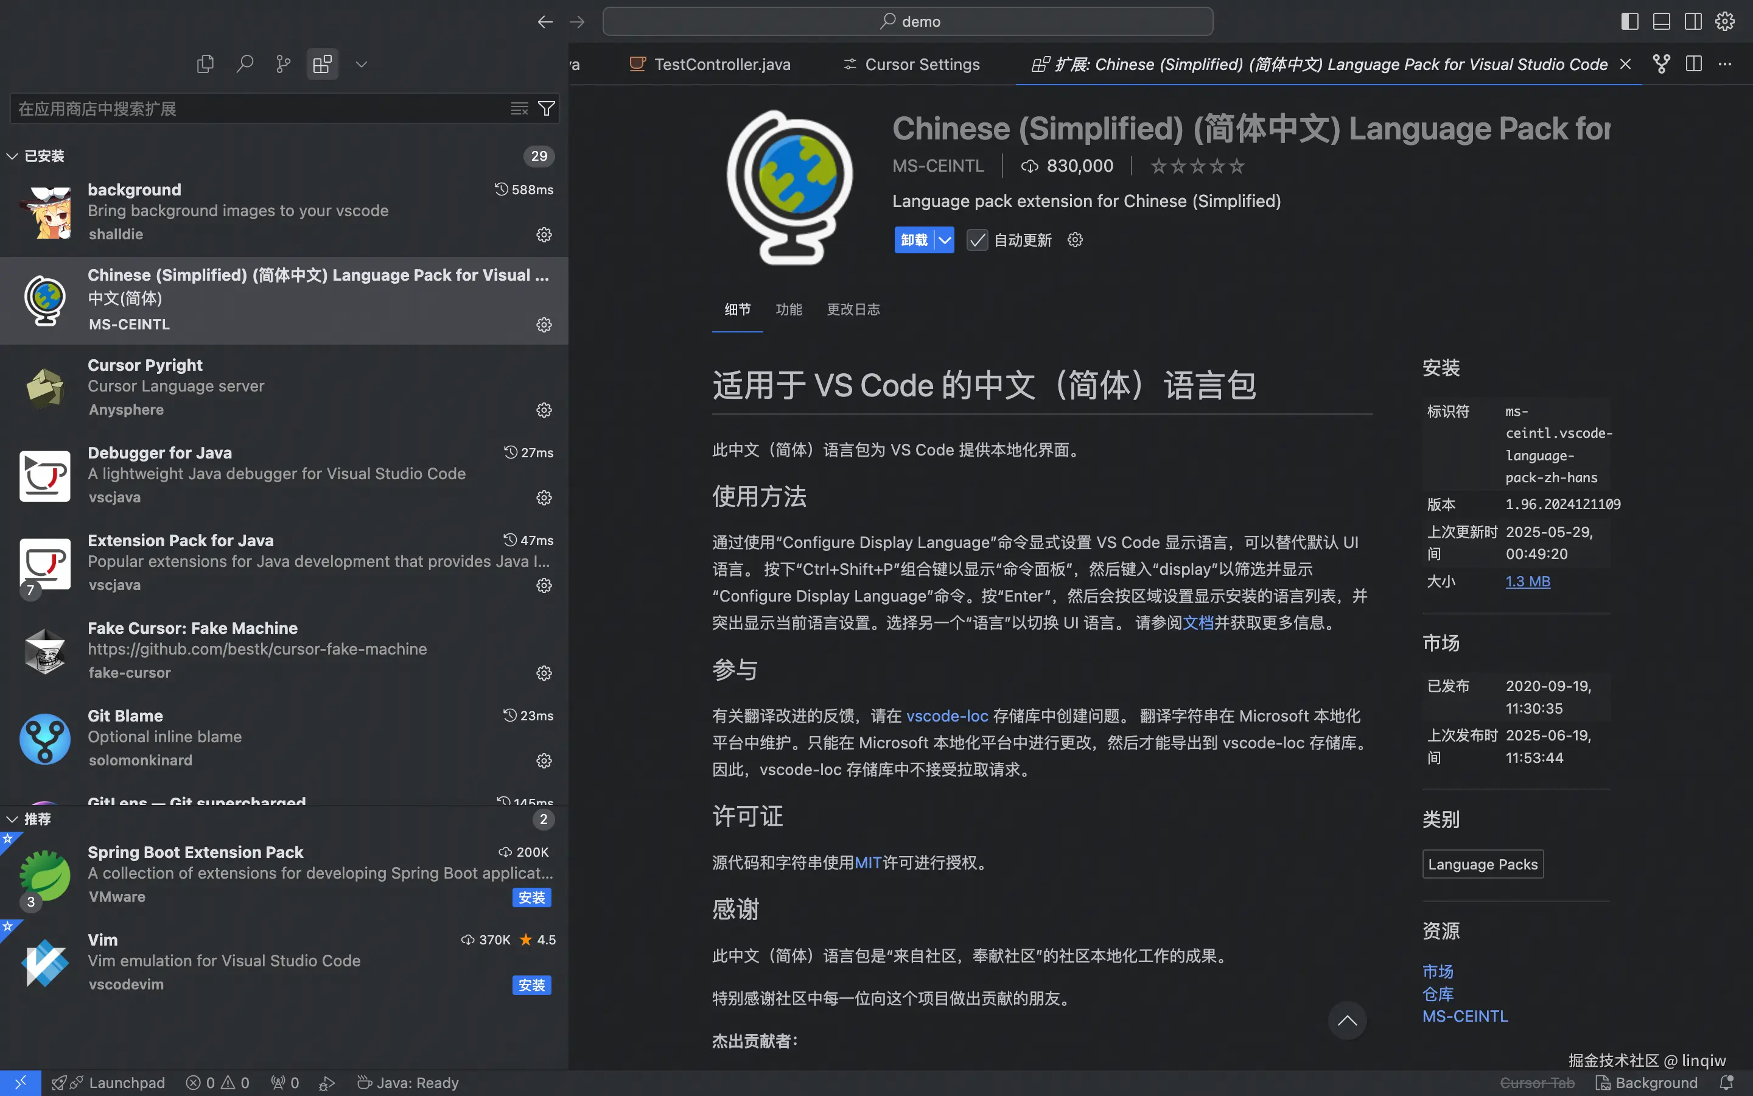The width and height of the screenshot is (1753, 1096).
Task: Open the dropdown arrow beside 卸载 button
Action: click(x=945, y=240)
